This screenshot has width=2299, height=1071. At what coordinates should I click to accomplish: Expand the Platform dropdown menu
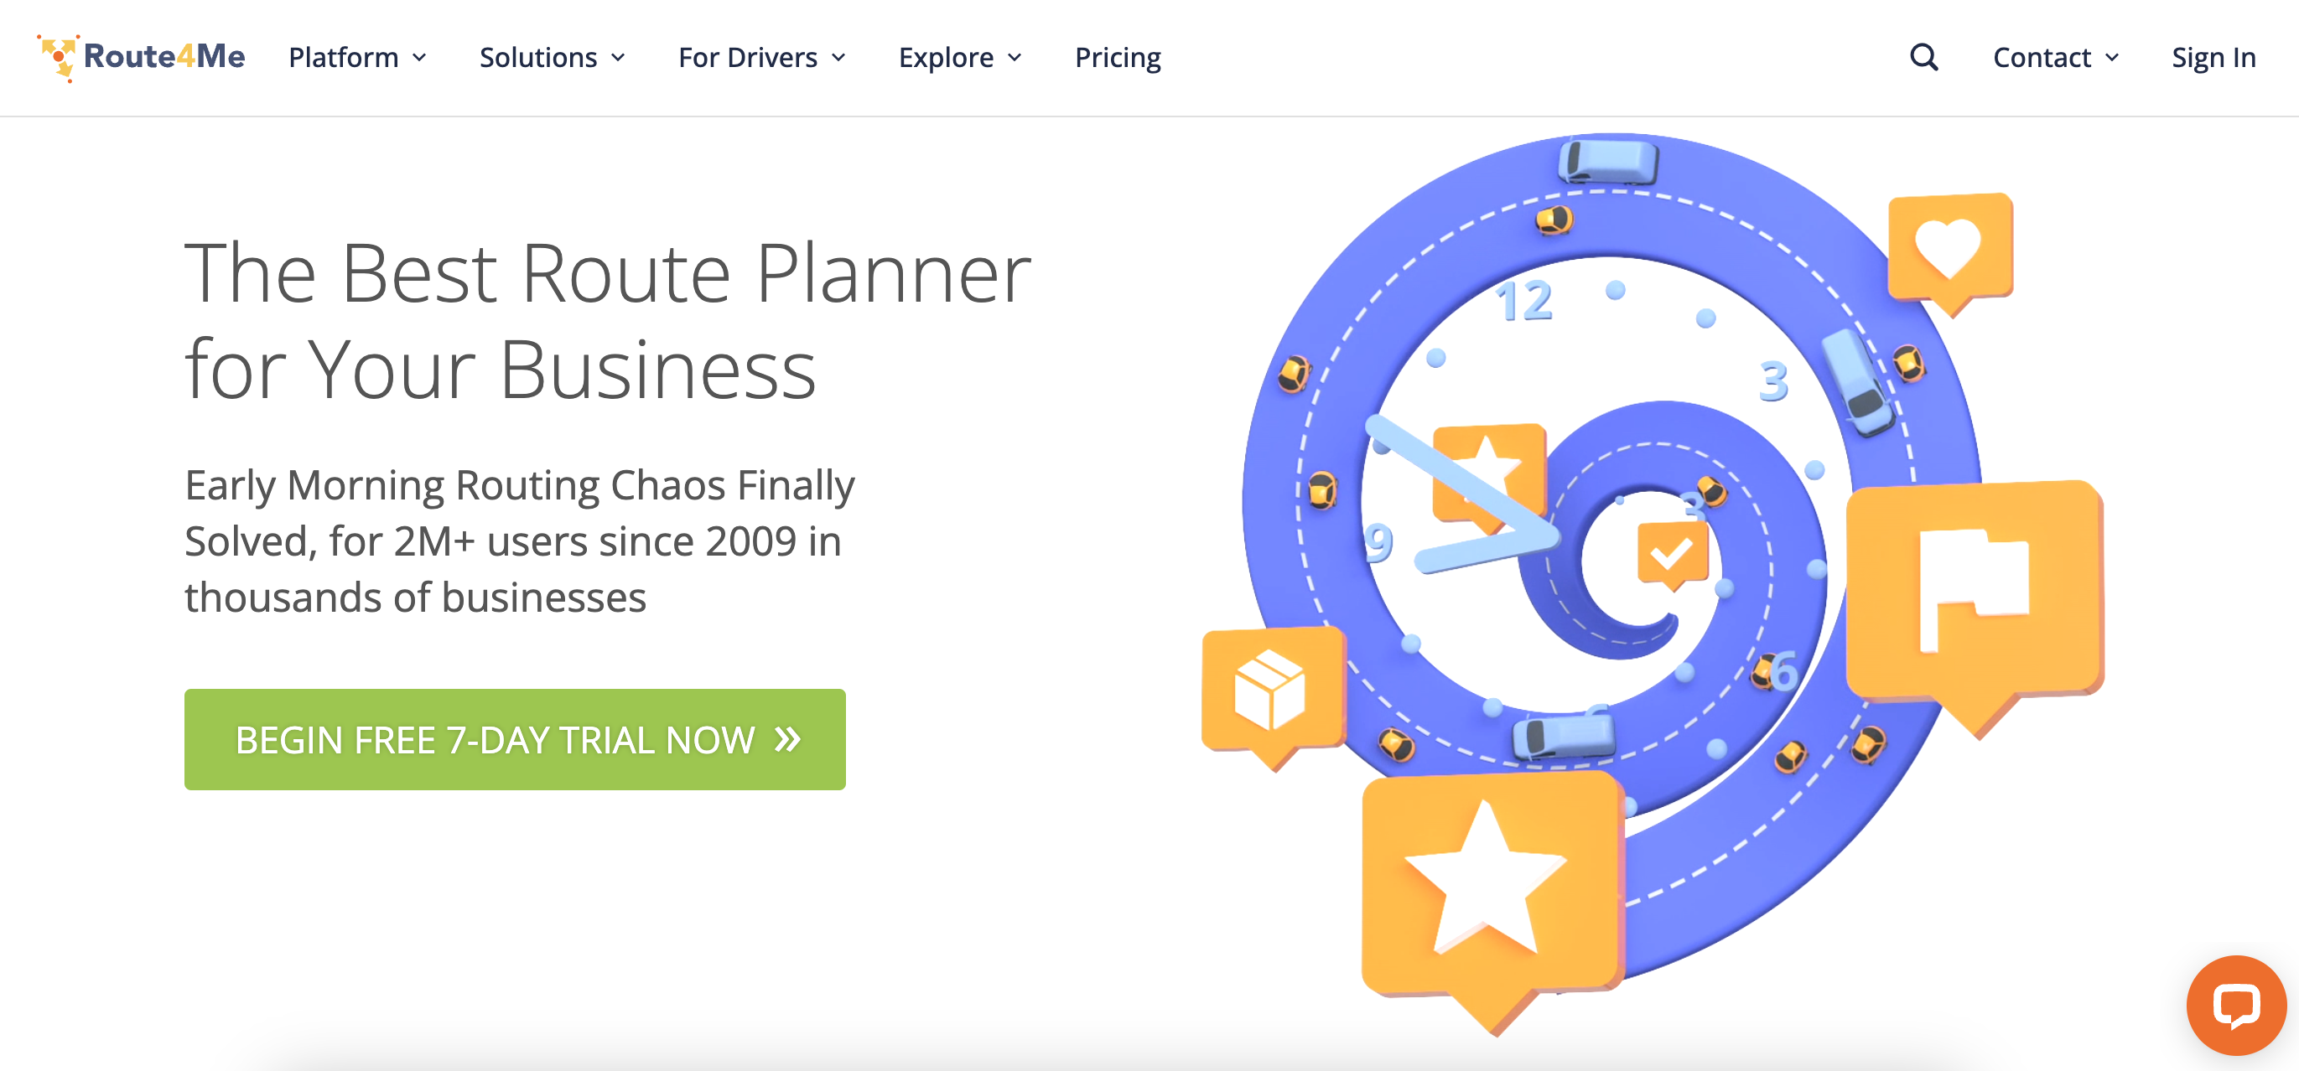pyautogui.click(x=357, y=57)
